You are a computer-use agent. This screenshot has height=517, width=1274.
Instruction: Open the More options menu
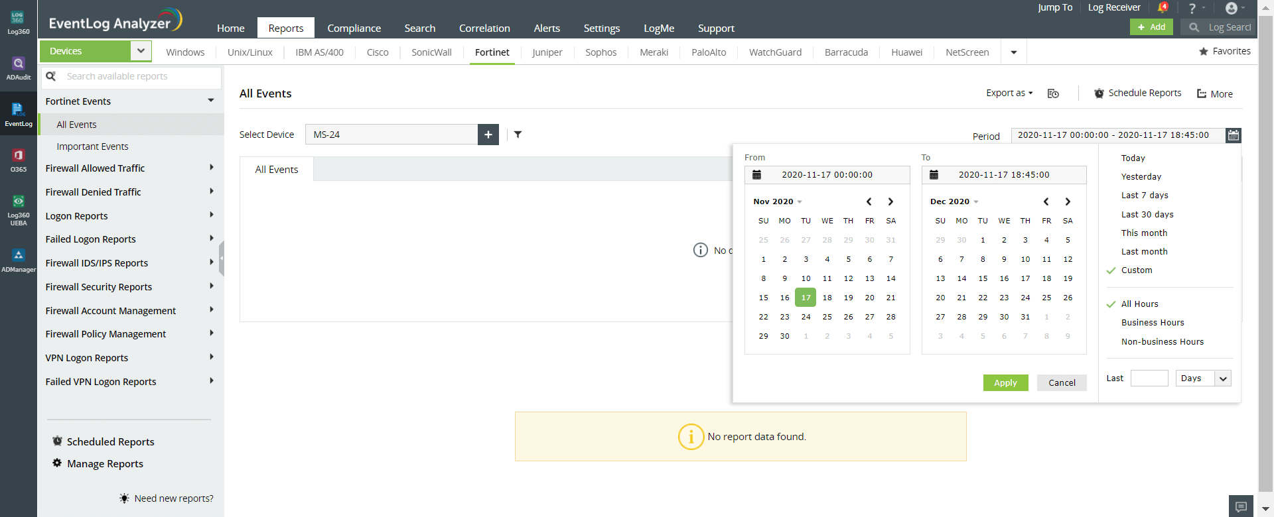pyautogui.click(x=1215, y=94)
